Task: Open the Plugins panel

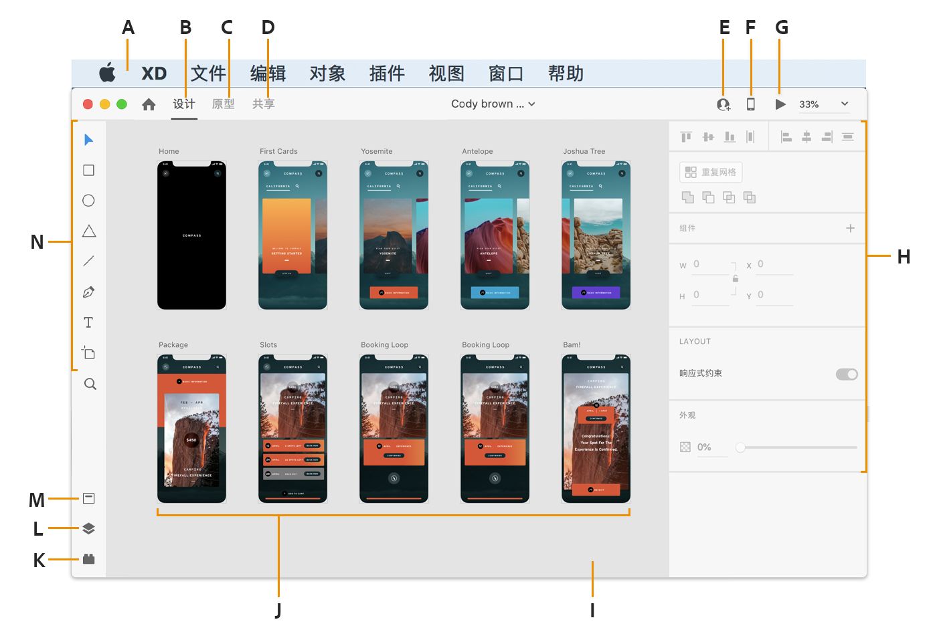Action: (88, 559)
